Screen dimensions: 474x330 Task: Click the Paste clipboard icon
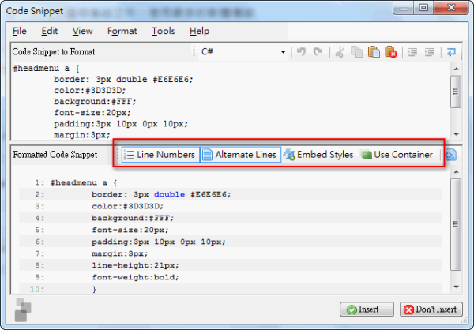click(374, 52)
